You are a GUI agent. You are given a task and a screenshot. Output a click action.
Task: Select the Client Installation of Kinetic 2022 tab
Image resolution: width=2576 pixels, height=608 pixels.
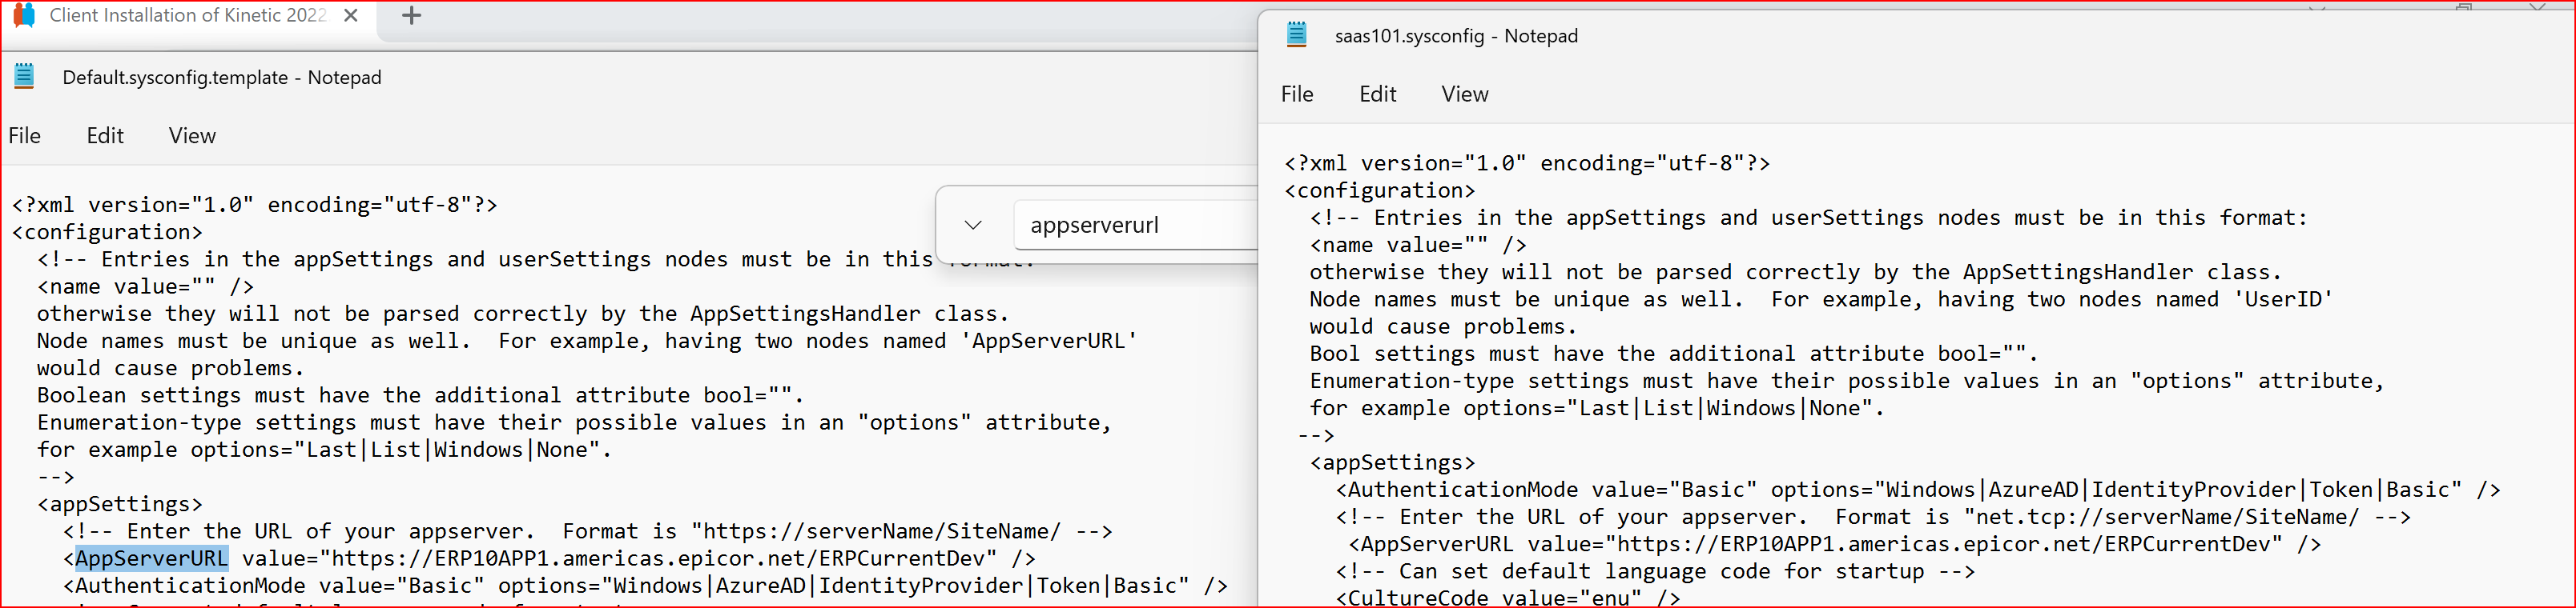point(188,15)
